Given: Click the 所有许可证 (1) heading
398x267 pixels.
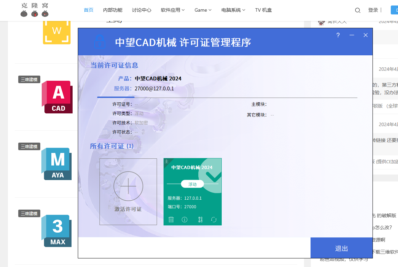Looking at the screenshot, I should pos(112,146).
